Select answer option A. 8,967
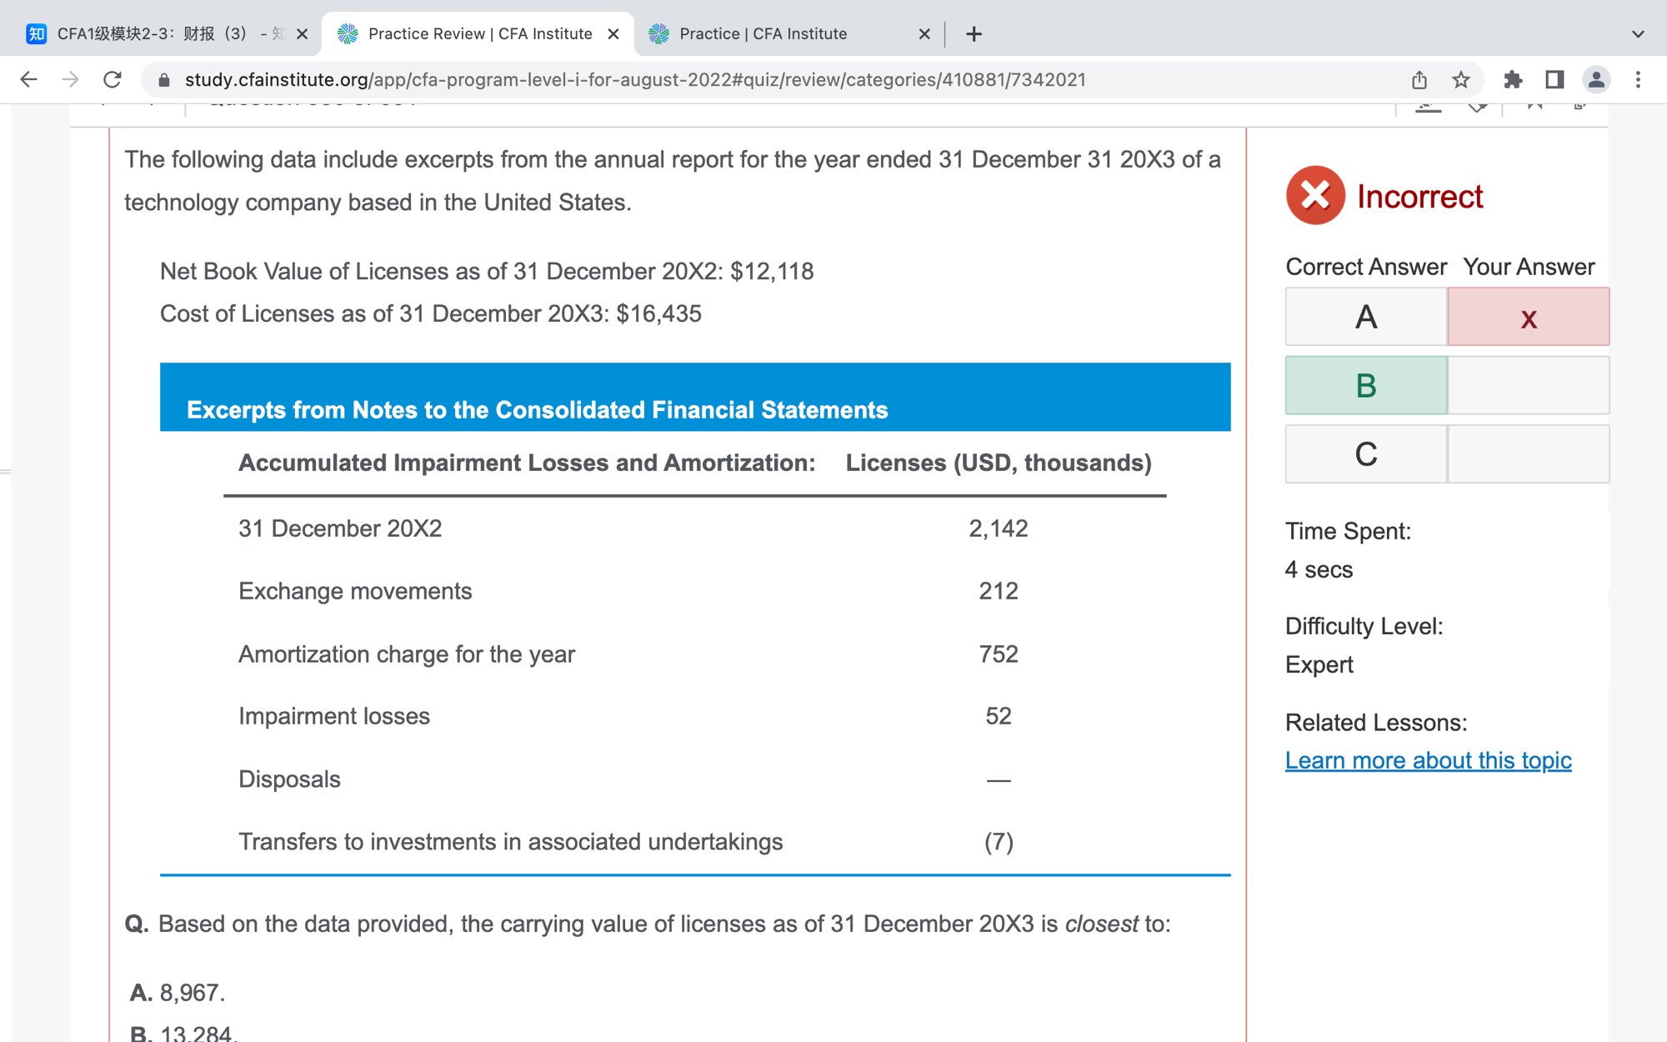Viewport: 1667px width, 1042px height. (x=178, y=993)
